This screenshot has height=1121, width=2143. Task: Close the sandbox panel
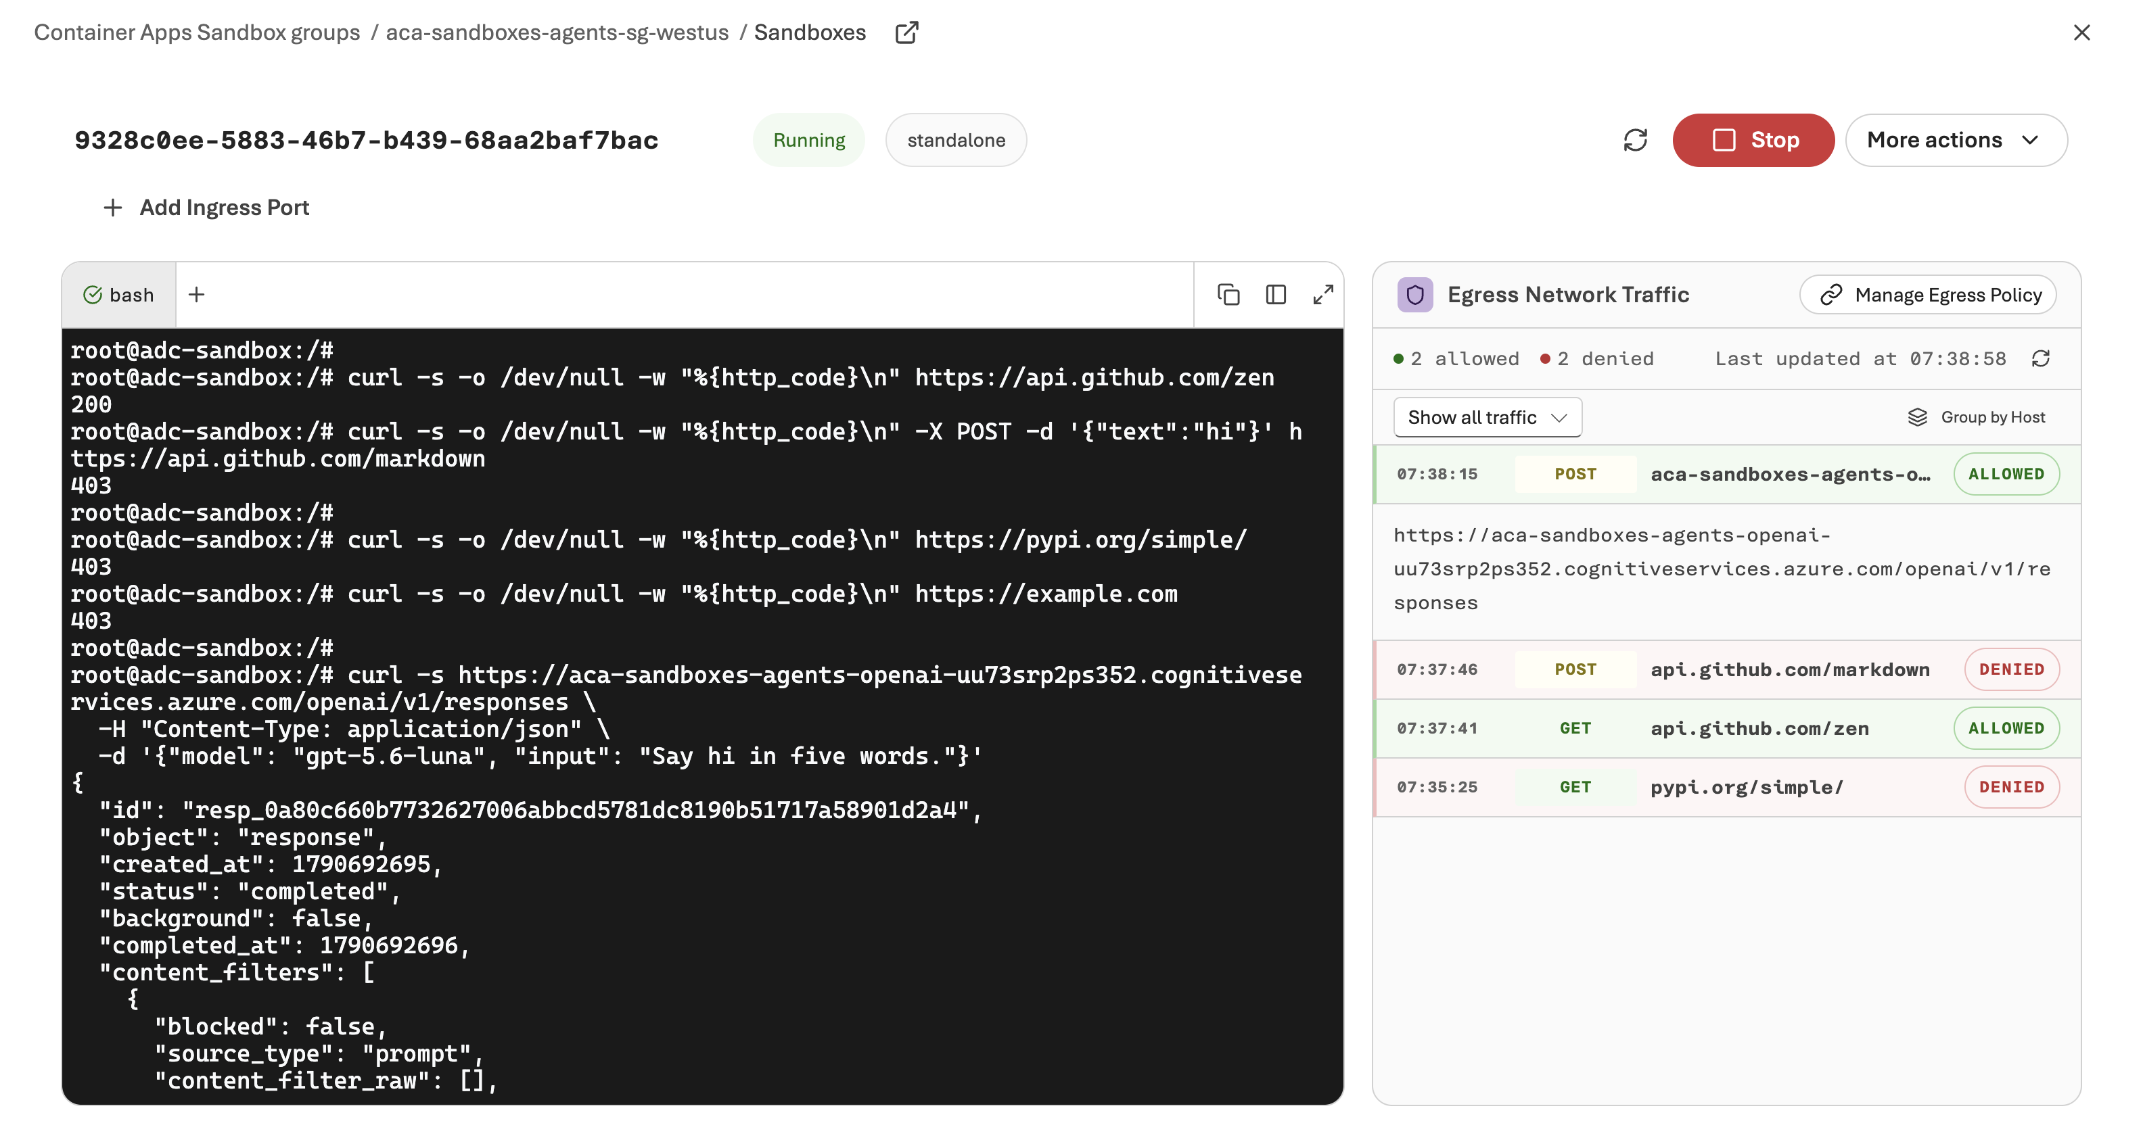pyautogui.click(x=2081, y=32)
